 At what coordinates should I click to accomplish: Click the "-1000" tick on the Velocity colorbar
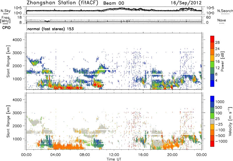(x=221, y=141)
